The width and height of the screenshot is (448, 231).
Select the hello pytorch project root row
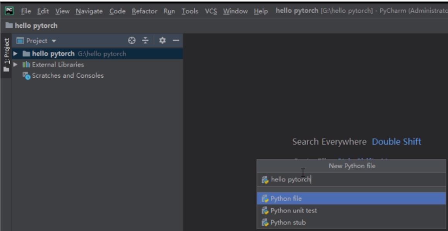97,54
